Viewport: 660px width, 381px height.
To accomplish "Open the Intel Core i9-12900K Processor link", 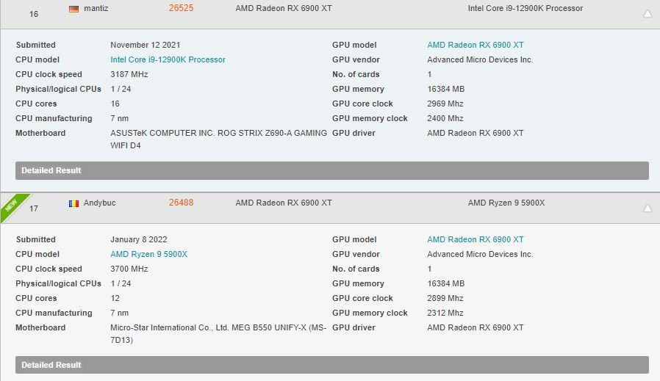I will (168, 59).
